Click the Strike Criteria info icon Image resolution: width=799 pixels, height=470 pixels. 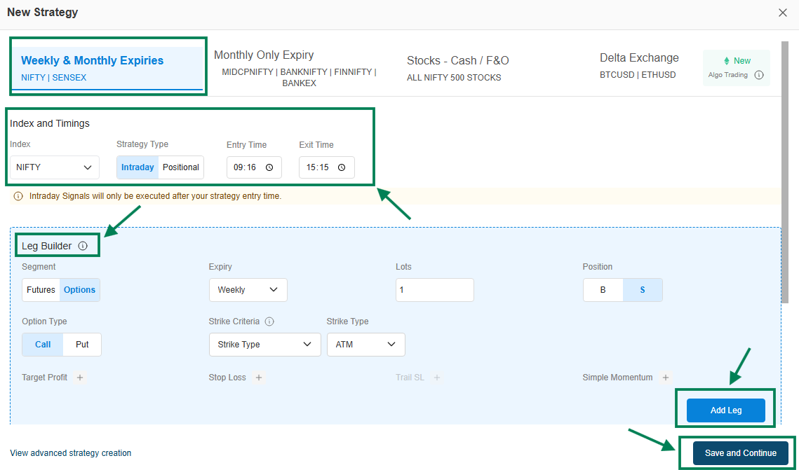pos(269,322)
